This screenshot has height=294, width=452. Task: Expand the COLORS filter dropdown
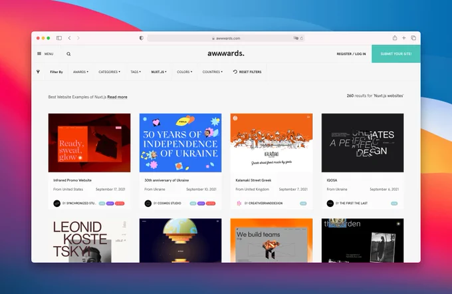coord(185,72)
